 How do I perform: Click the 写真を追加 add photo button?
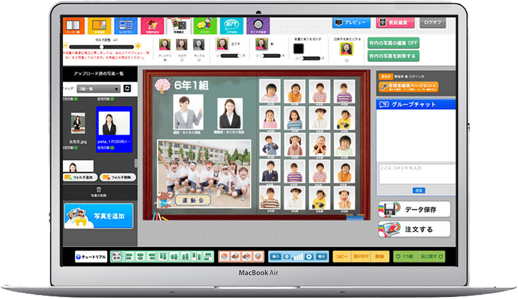(98, 216)
